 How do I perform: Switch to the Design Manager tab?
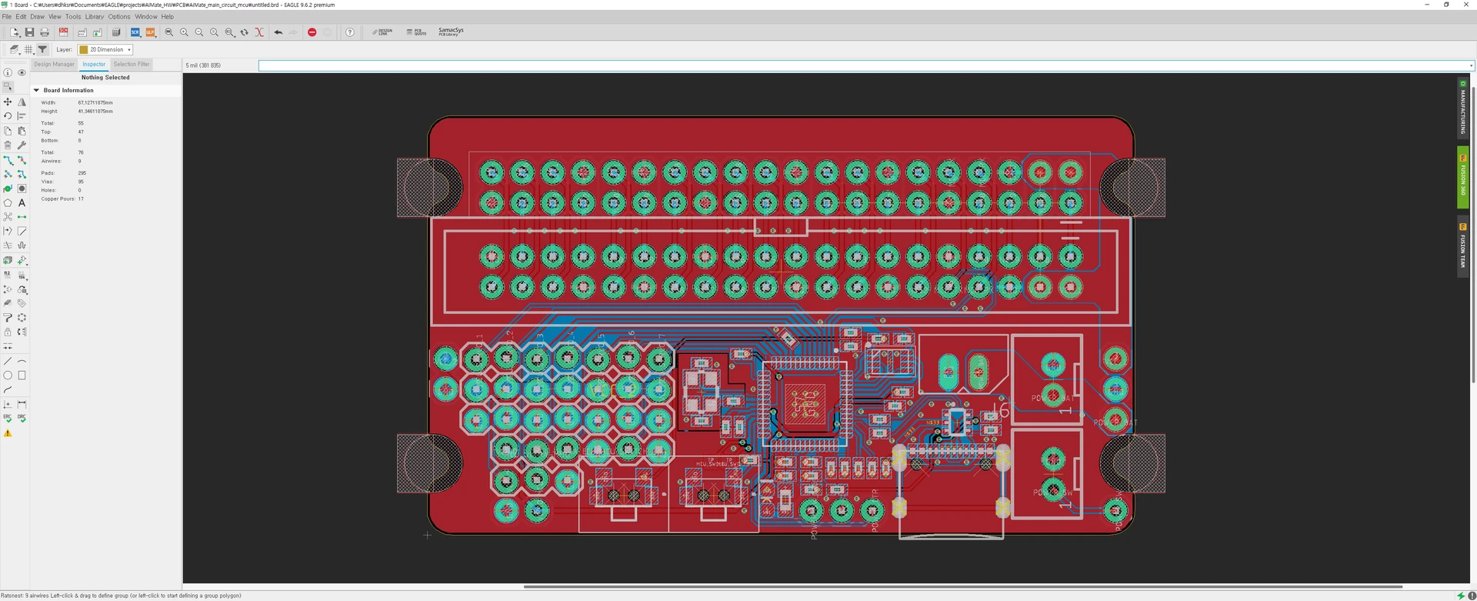coord(54,65)
